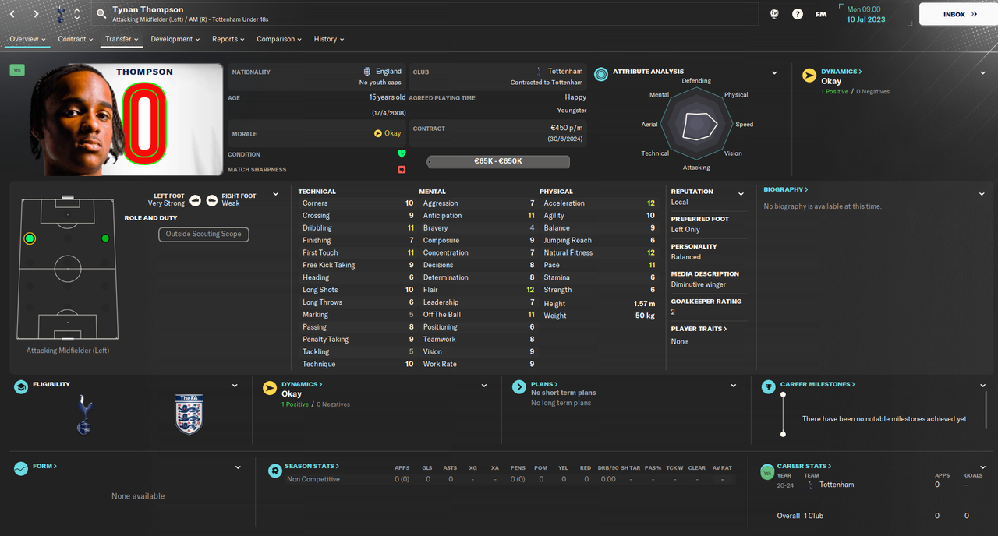Click the Plans arrow circle icon
Screen dimensions: 998x536
point(519,387)
